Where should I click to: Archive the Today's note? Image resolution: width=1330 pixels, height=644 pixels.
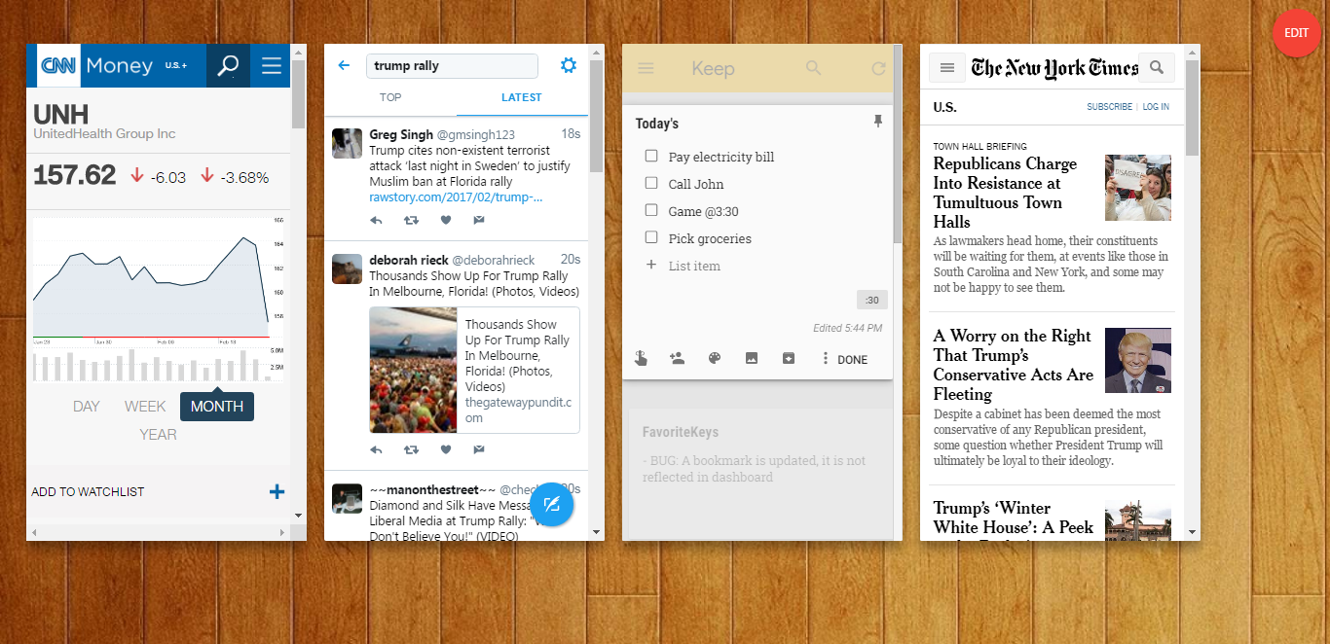pos(789,358)
